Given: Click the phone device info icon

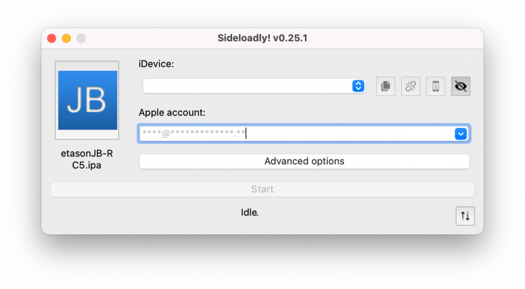Looking at the screenshot, I should click(x=435, y=86).
